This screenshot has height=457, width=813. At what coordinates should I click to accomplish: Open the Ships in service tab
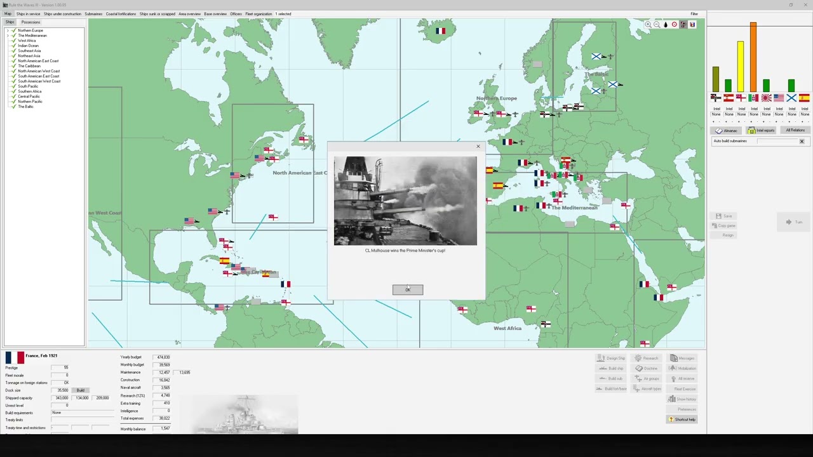coord(28,14)
